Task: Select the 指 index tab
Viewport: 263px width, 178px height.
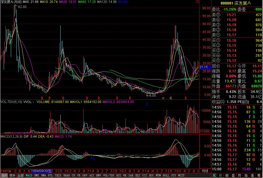Action: click(246, 175)
